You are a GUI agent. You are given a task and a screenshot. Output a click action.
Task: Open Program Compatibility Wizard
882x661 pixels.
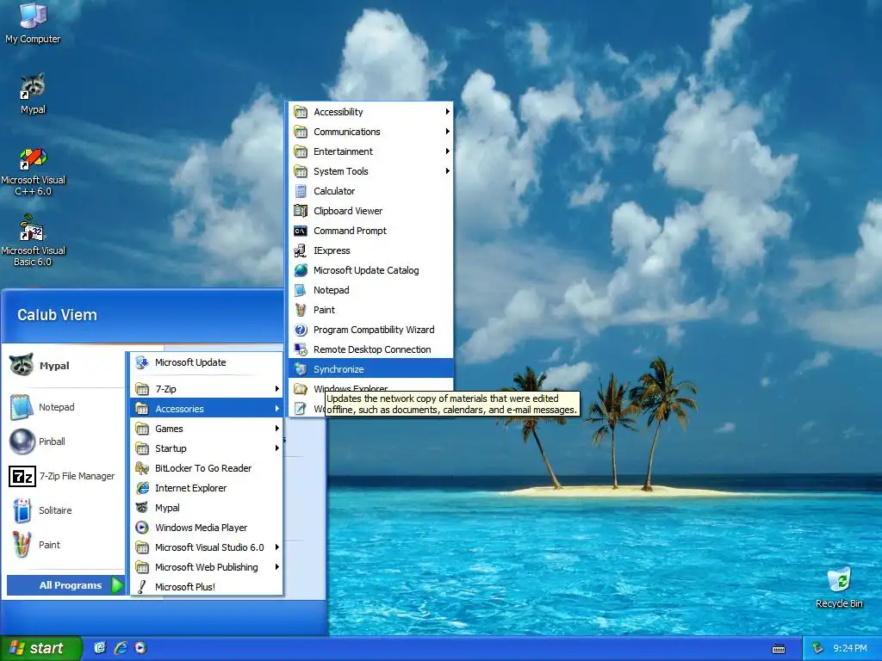point(371,330)
